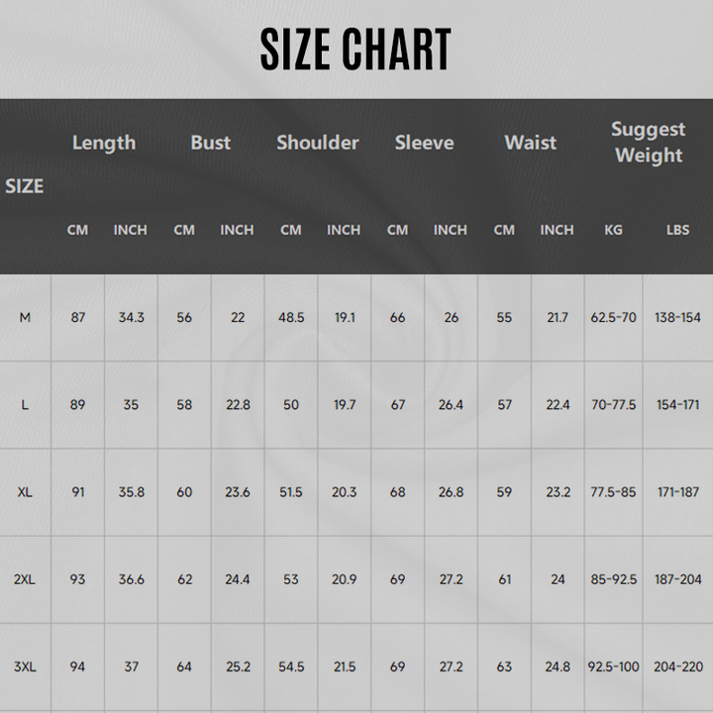713x713 pixels.
Task: Click the Suggest Weight column header
Action: 648,143
